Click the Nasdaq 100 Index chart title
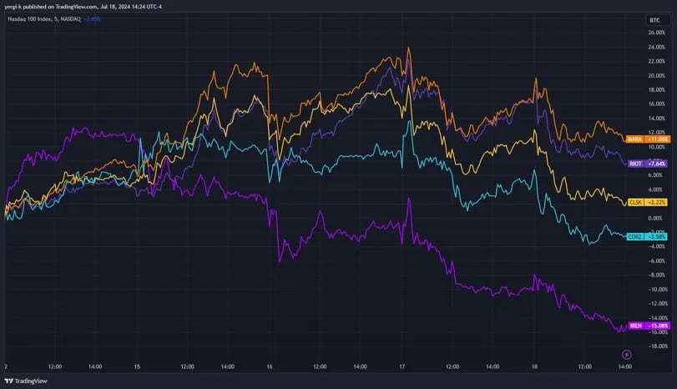Viewport: 677px width, 389px height. point(44,19)
